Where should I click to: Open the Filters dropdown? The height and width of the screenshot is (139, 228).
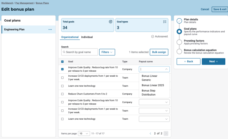[x=107, y=52]
